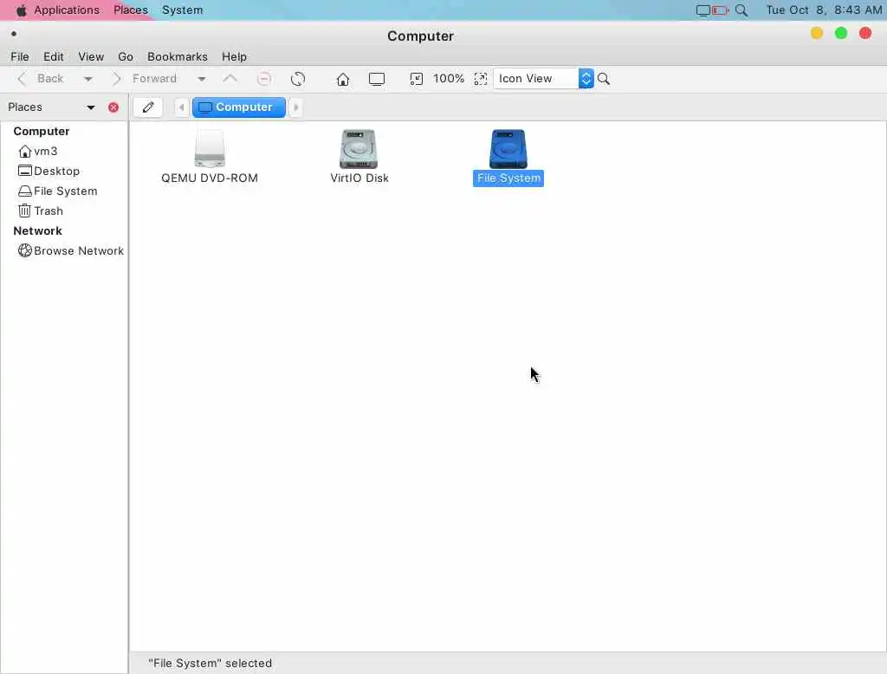Open Desktop in sidebar
887x674 pixels.
coord(49,171)
